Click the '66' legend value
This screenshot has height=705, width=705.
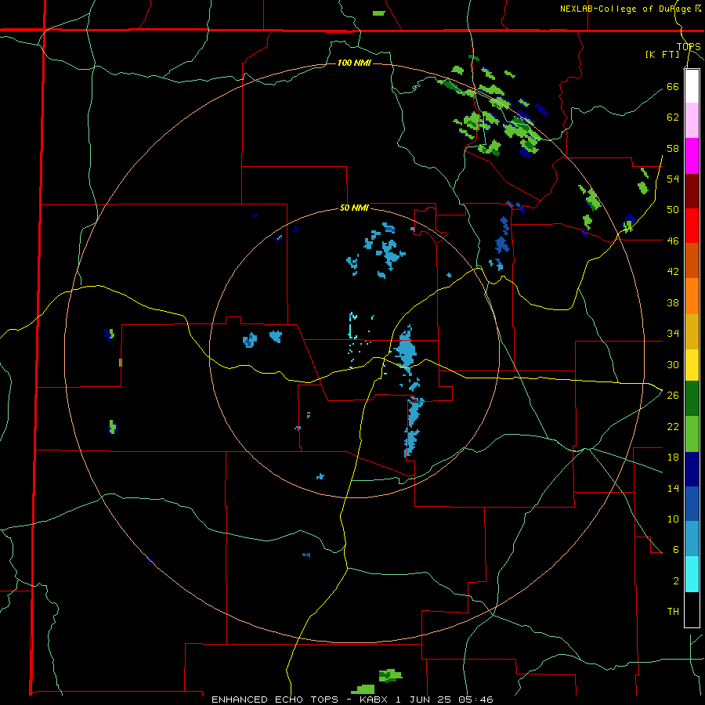[673, 86]
